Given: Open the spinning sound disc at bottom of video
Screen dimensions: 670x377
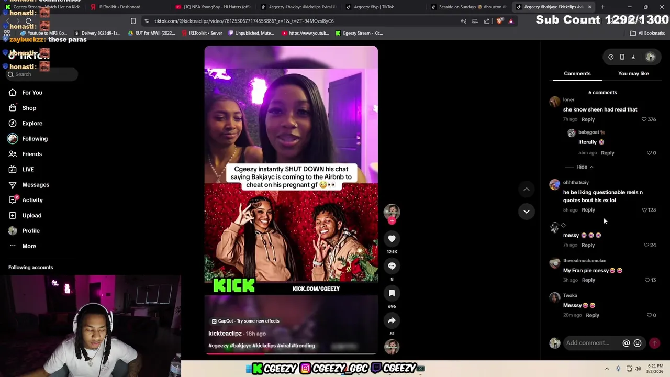Looking at the screenshot, I should 392,347.
